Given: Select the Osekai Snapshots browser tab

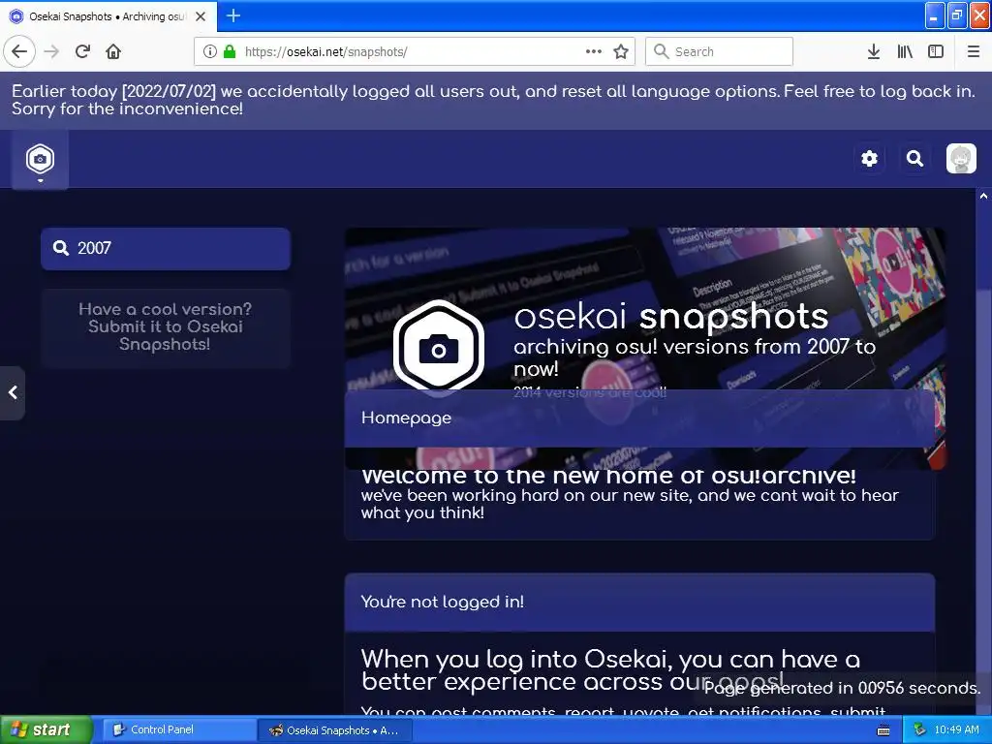Looking at the screenshot, I should point(108,16).
